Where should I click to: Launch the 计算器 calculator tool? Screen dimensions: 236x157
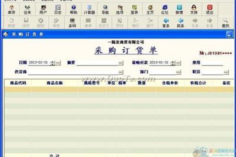(x=89, y=9)
